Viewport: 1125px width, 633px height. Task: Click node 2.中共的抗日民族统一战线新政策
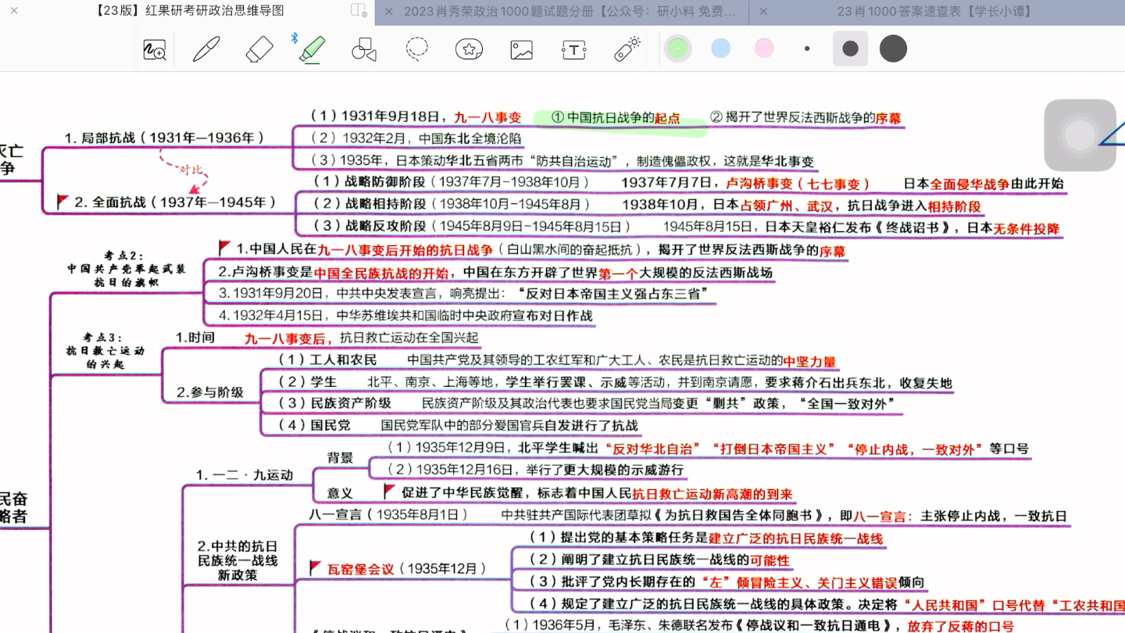237,560
